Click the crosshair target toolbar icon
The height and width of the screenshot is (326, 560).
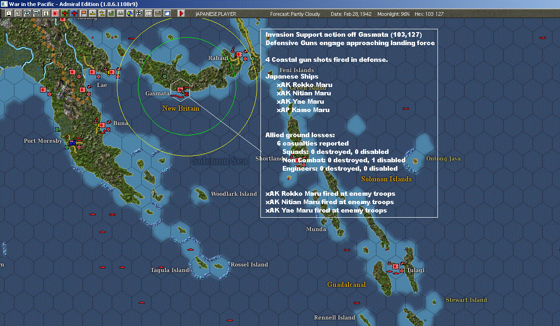click(139, 13)
